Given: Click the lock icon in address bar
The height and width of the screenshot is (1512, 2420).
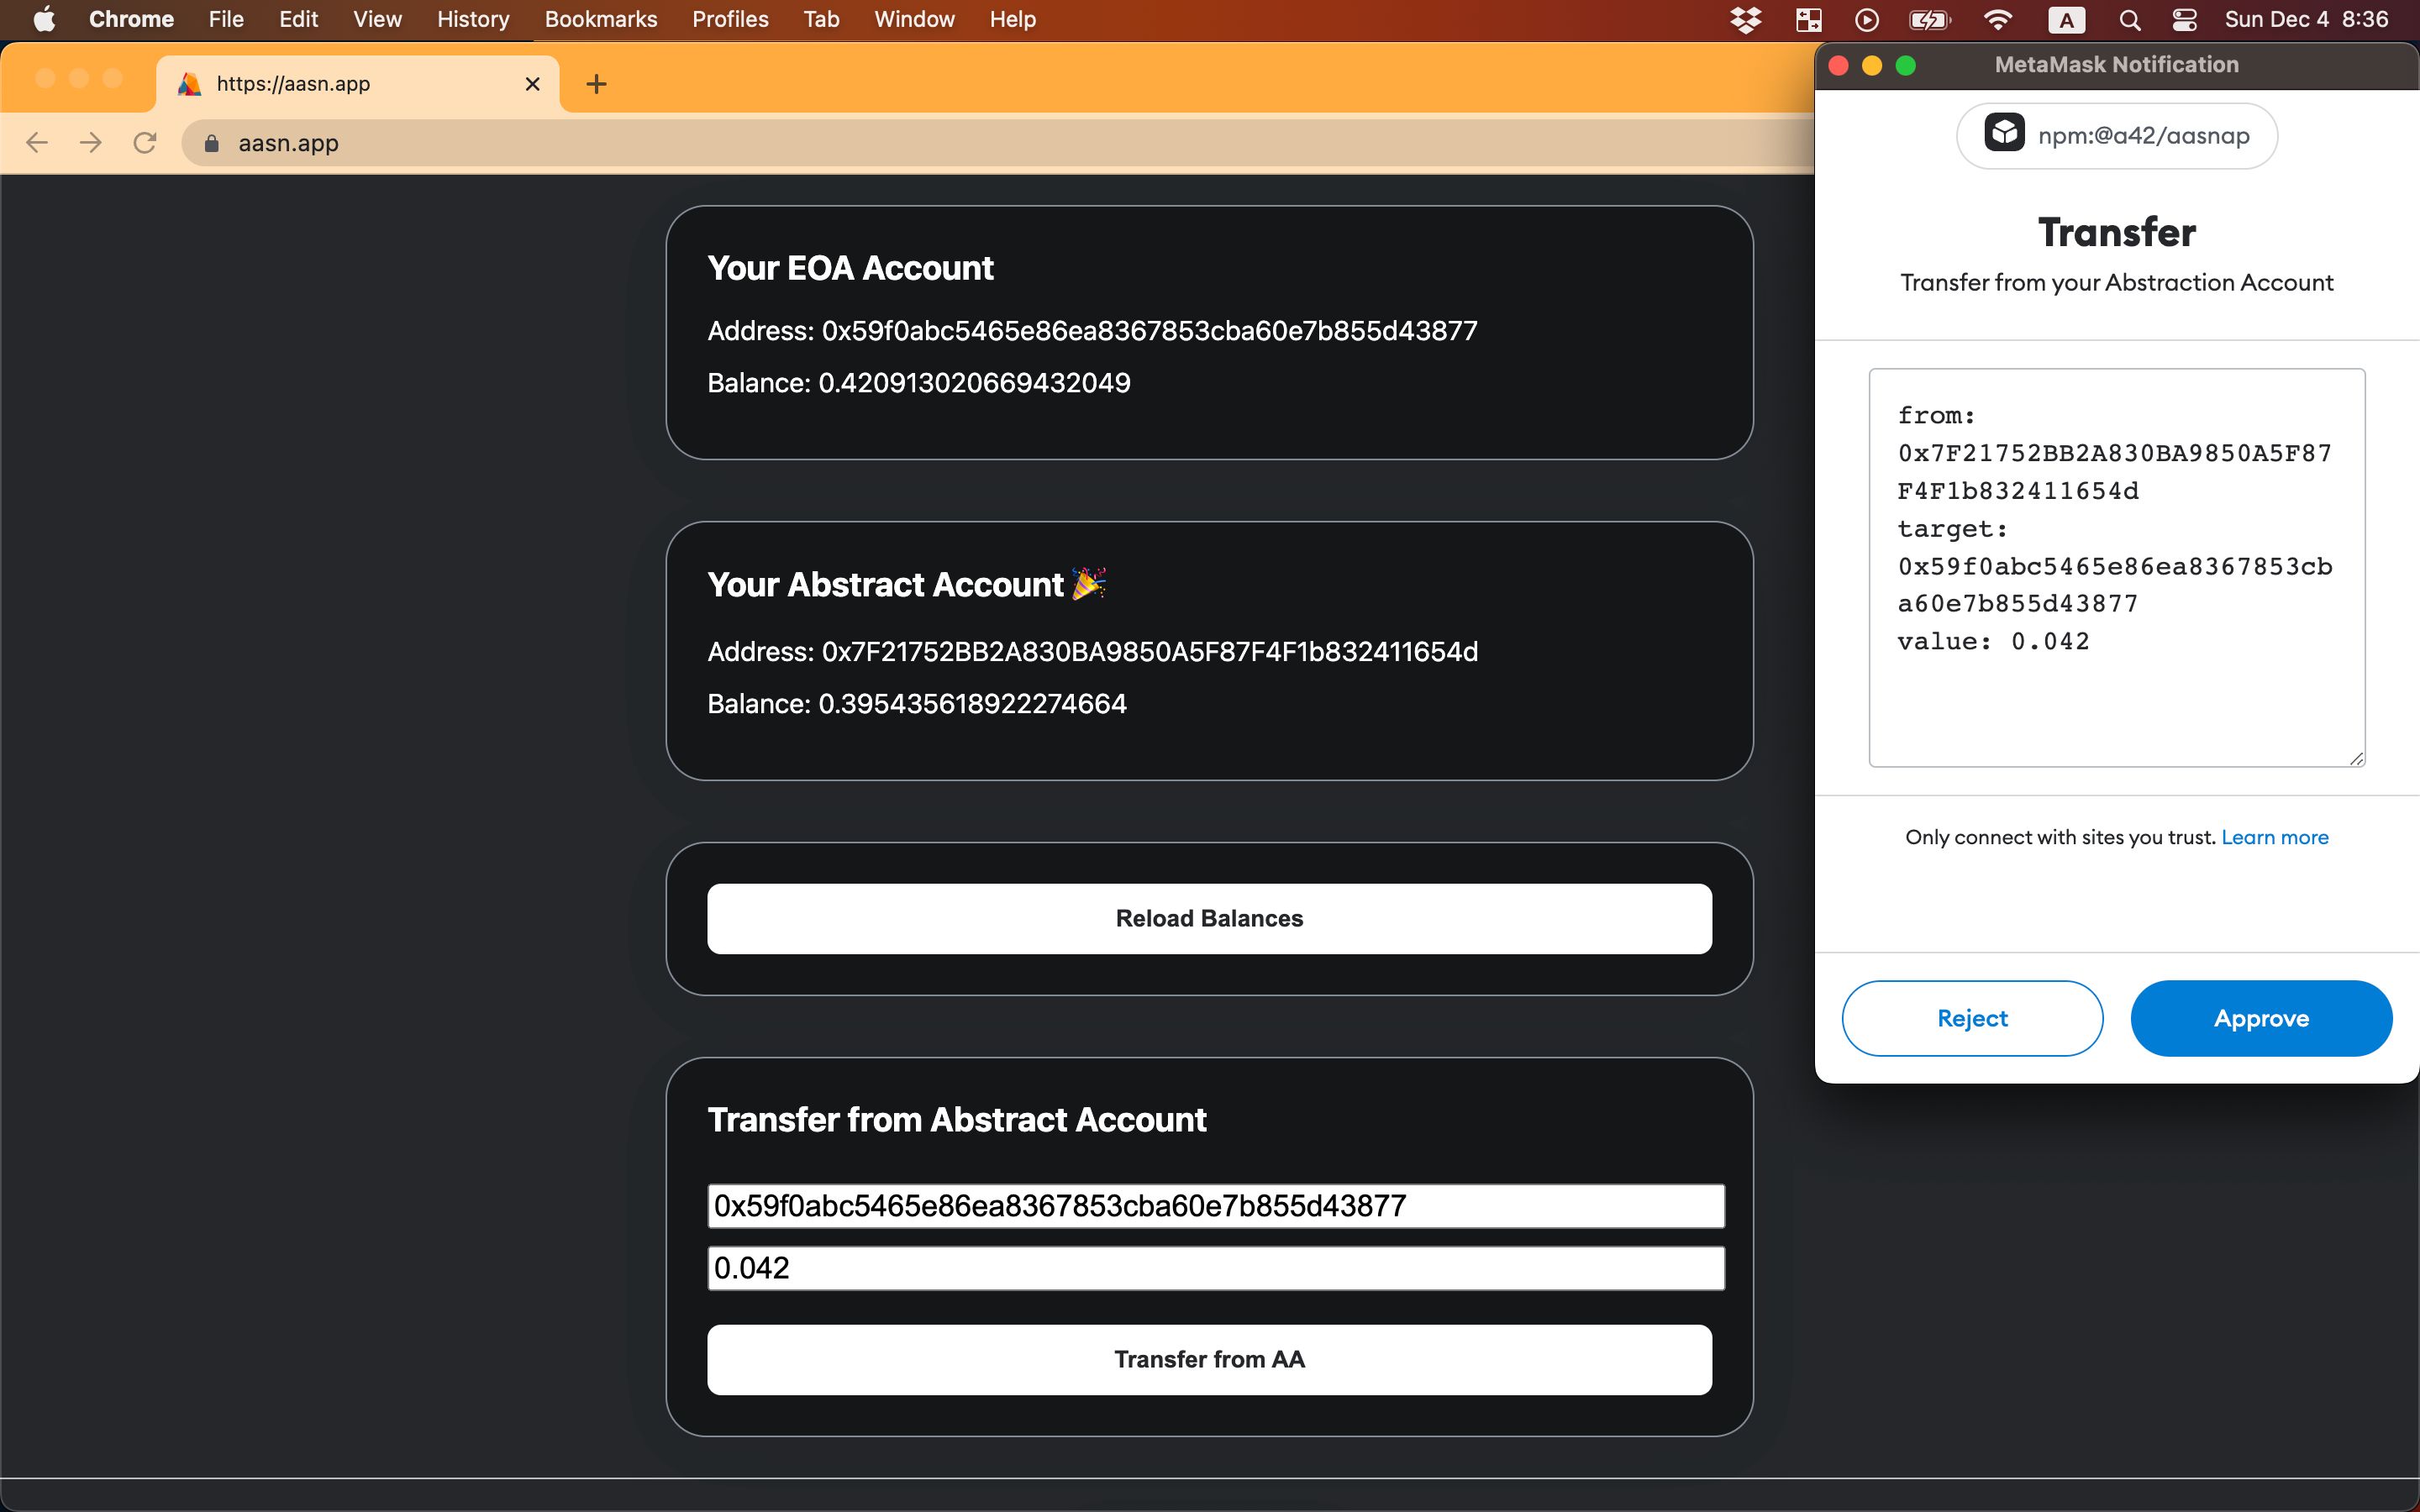Looking at the screenshot, I should coord(211,144).
